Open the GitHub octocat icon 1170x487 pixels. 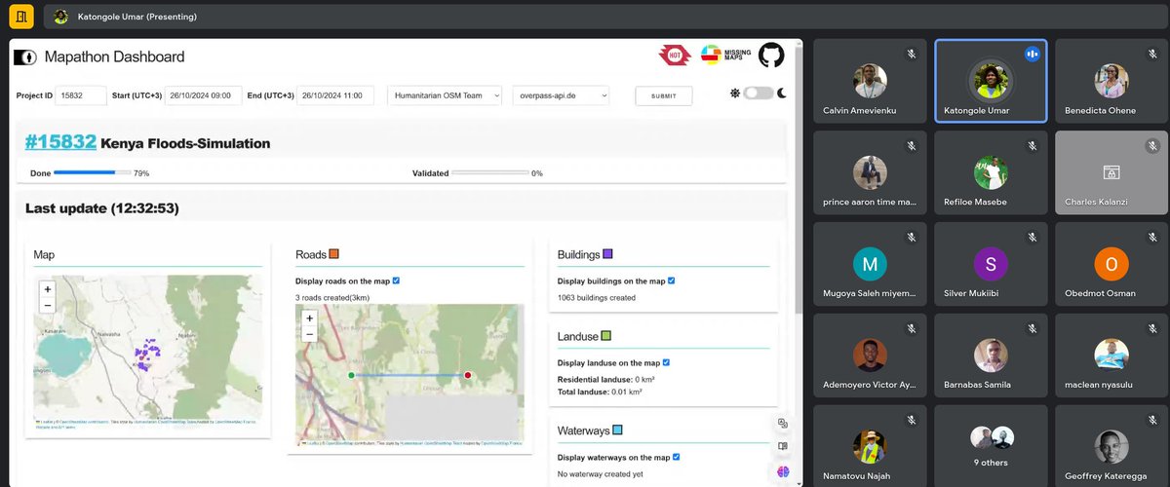tap(771, 55)
